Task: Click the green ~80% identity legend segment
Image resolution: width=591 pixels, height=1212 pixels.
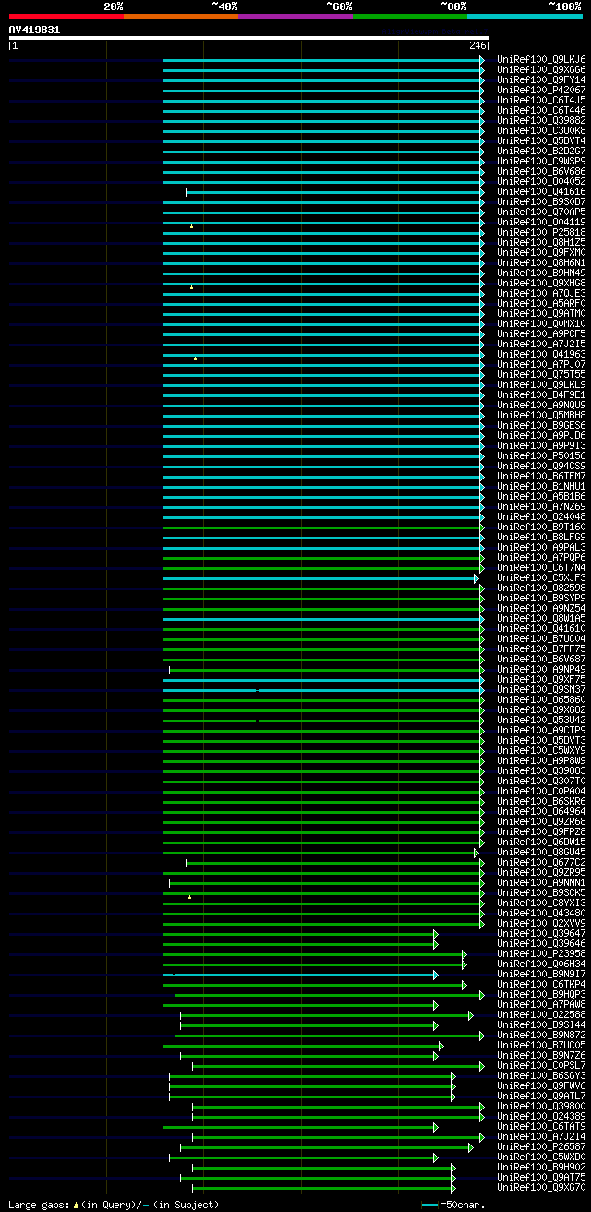Action: [x=410, y=17]
